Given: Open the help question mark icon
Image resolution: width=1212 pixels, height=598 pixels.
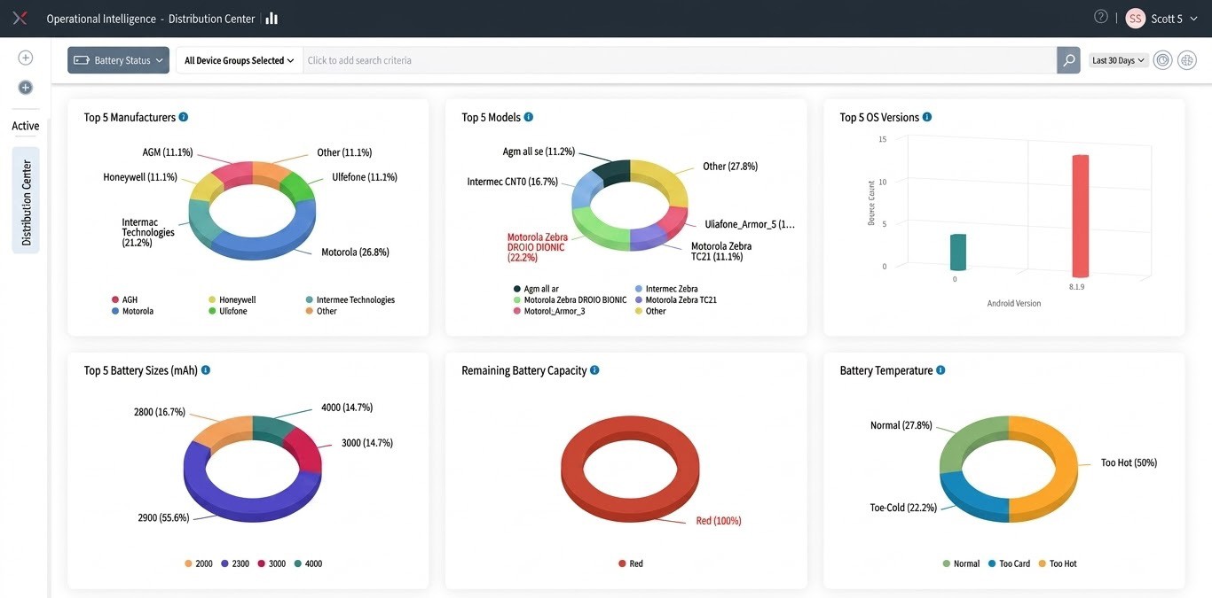Looking at the screenshot, I should click(1101, 17).
